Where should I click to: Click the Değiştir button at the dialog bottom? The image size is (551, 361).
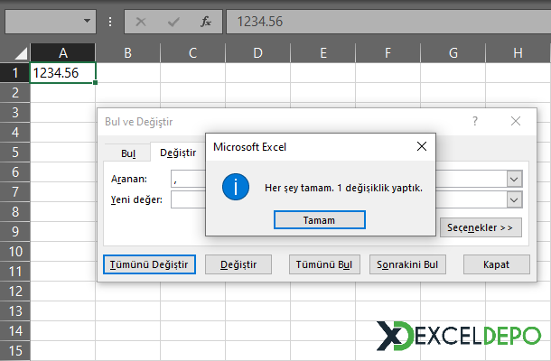238,264
